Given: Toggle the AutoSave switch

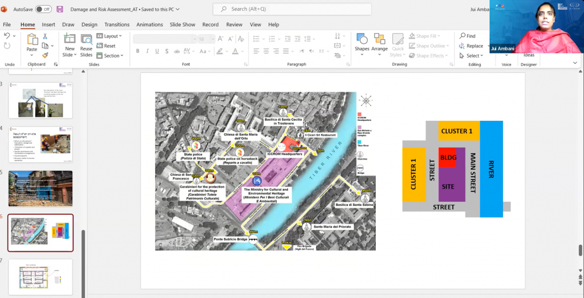Looking at the screenshot, I should click(x=43, y=9).
